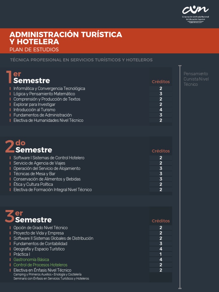Image resolution: width=219 pixels, height=292 pixels.
Task: Click "Pensamiento Cunista Nivel Técnico" side label
Action: tap(196, 79)
